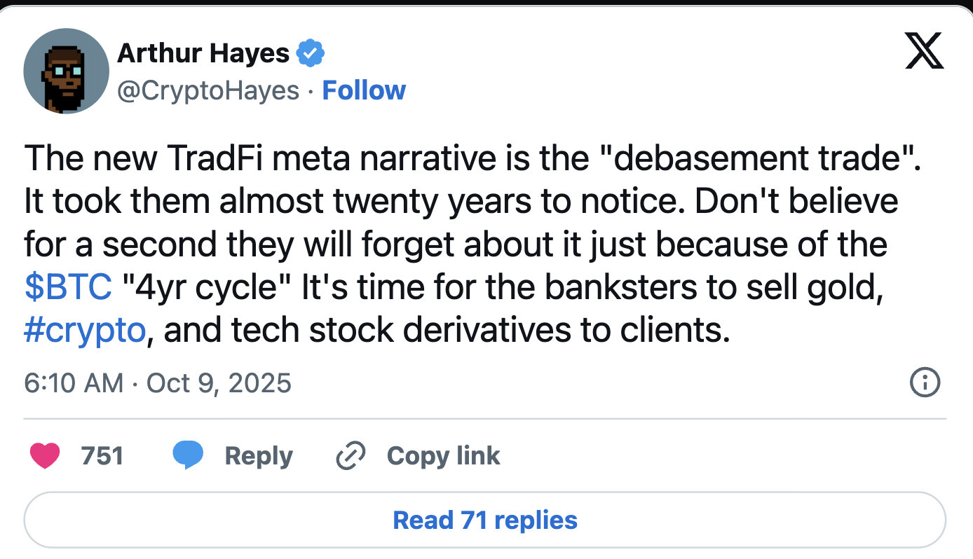Open the Read 71 replies button
973x559 pixels.
(485, 520)
